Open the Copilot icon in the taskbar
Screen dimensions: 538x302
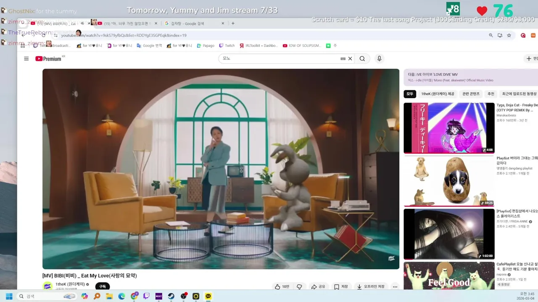click(84, 296)
